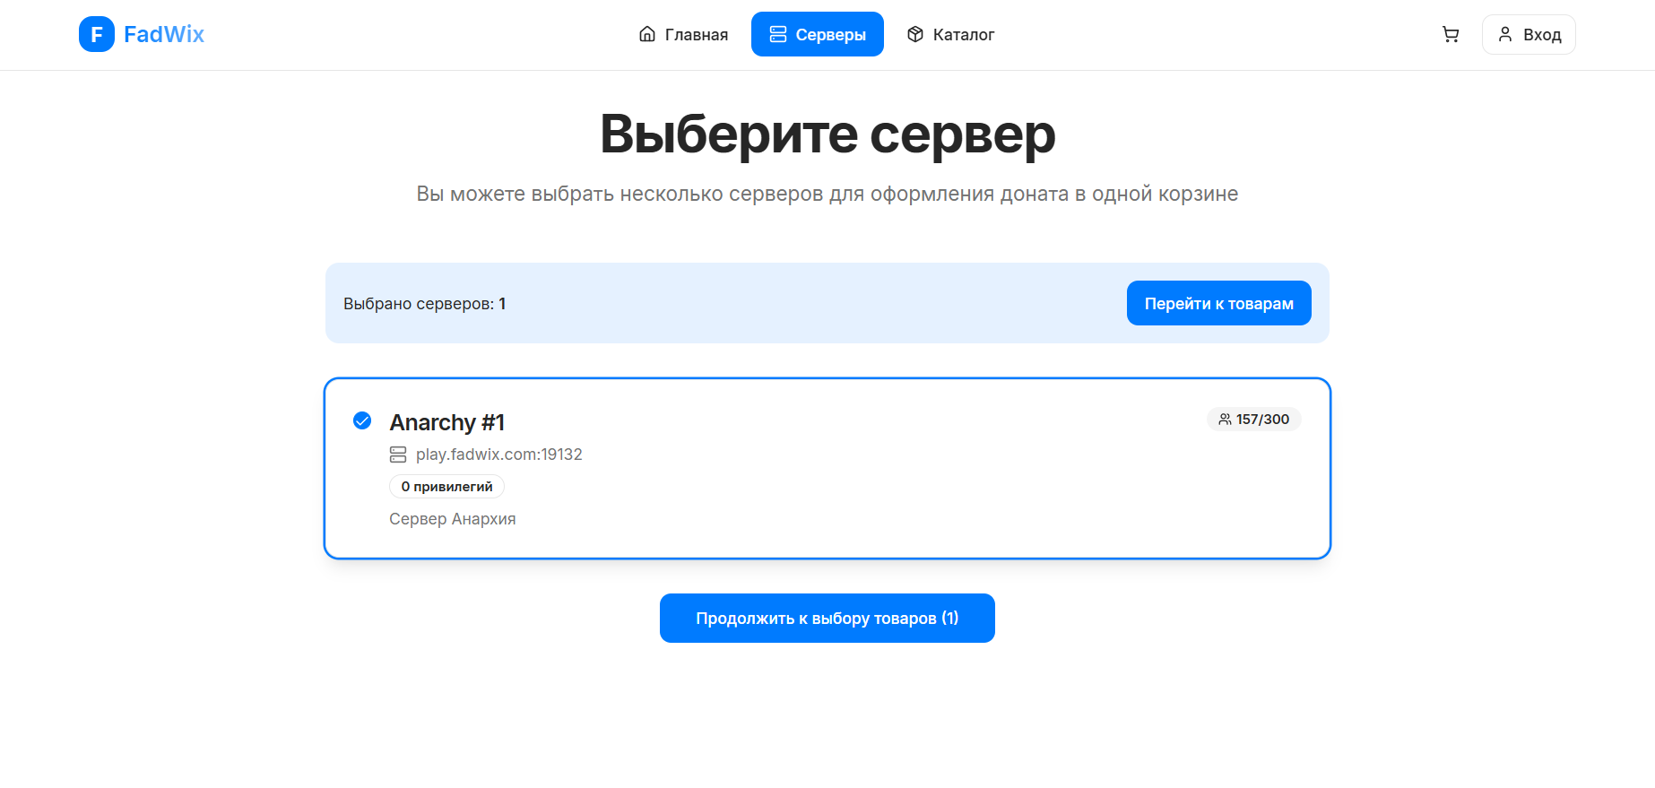Click the 0 привилегий badge
Image resolution: width=1655 pixels, height=788 pixels.
tap(446, 487)
